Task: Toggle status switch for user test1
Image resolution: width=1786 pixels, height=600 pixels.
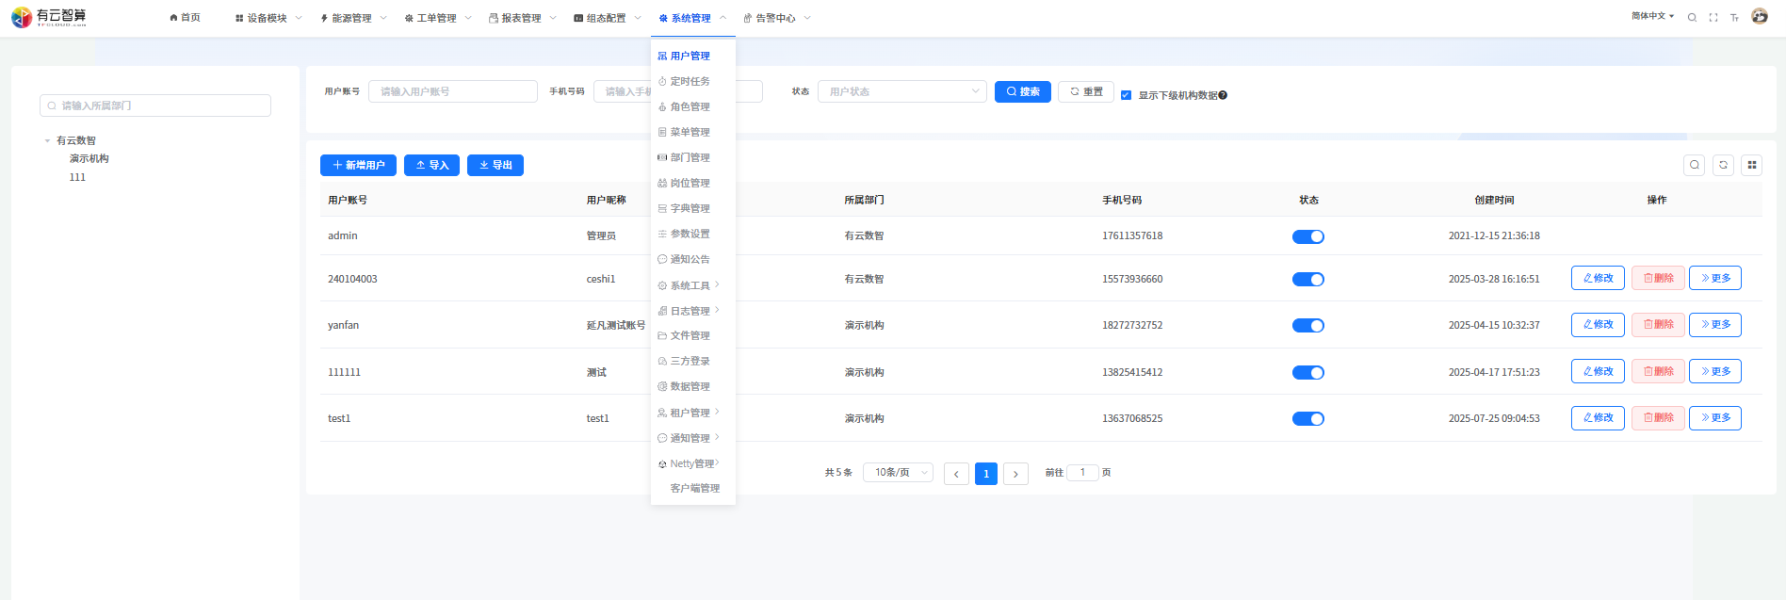Action: [1307, 419]
